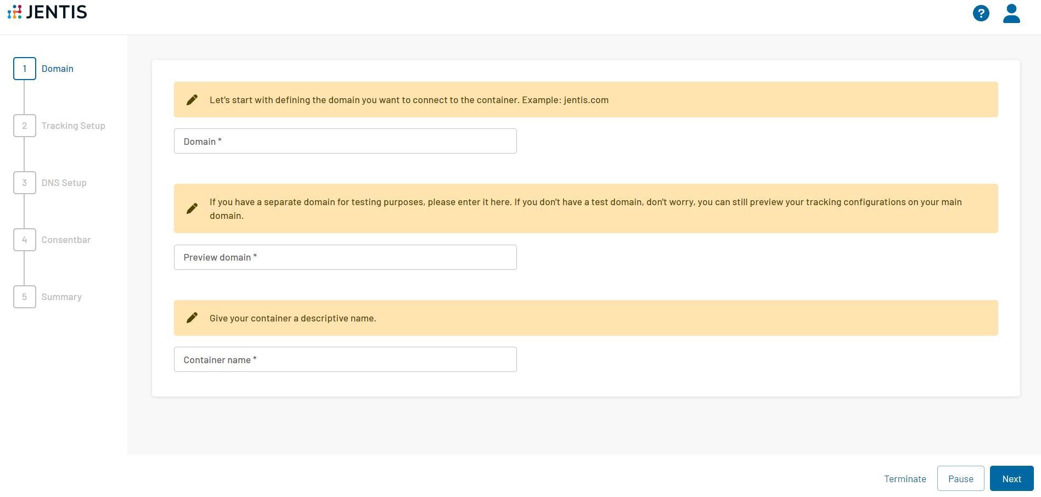This screenshot has width=1041, height=497.
Task: Click the Next button
Action: pos(1011,478)
